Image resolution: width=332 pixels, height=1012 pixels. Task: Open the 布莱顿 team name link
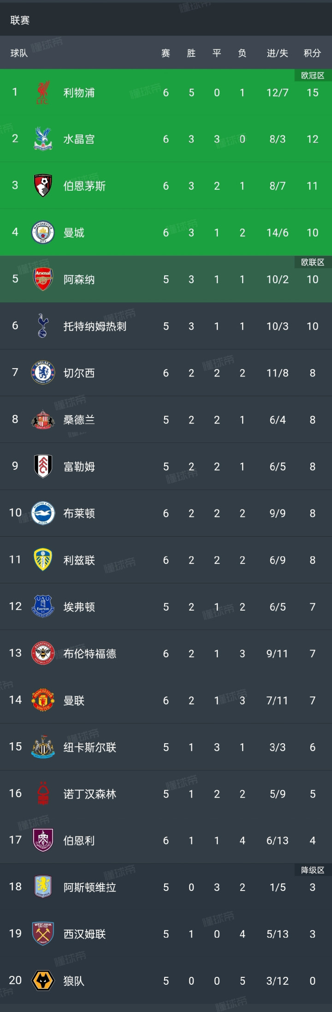[x=79, y=513]
